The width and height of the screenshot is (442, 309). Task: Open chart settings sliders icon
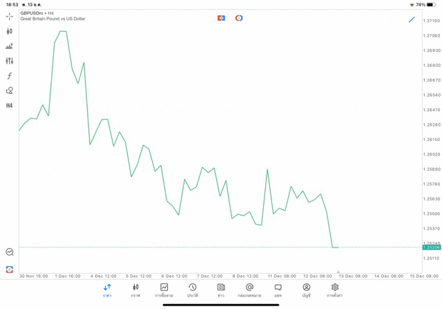(x=10, y=61)
